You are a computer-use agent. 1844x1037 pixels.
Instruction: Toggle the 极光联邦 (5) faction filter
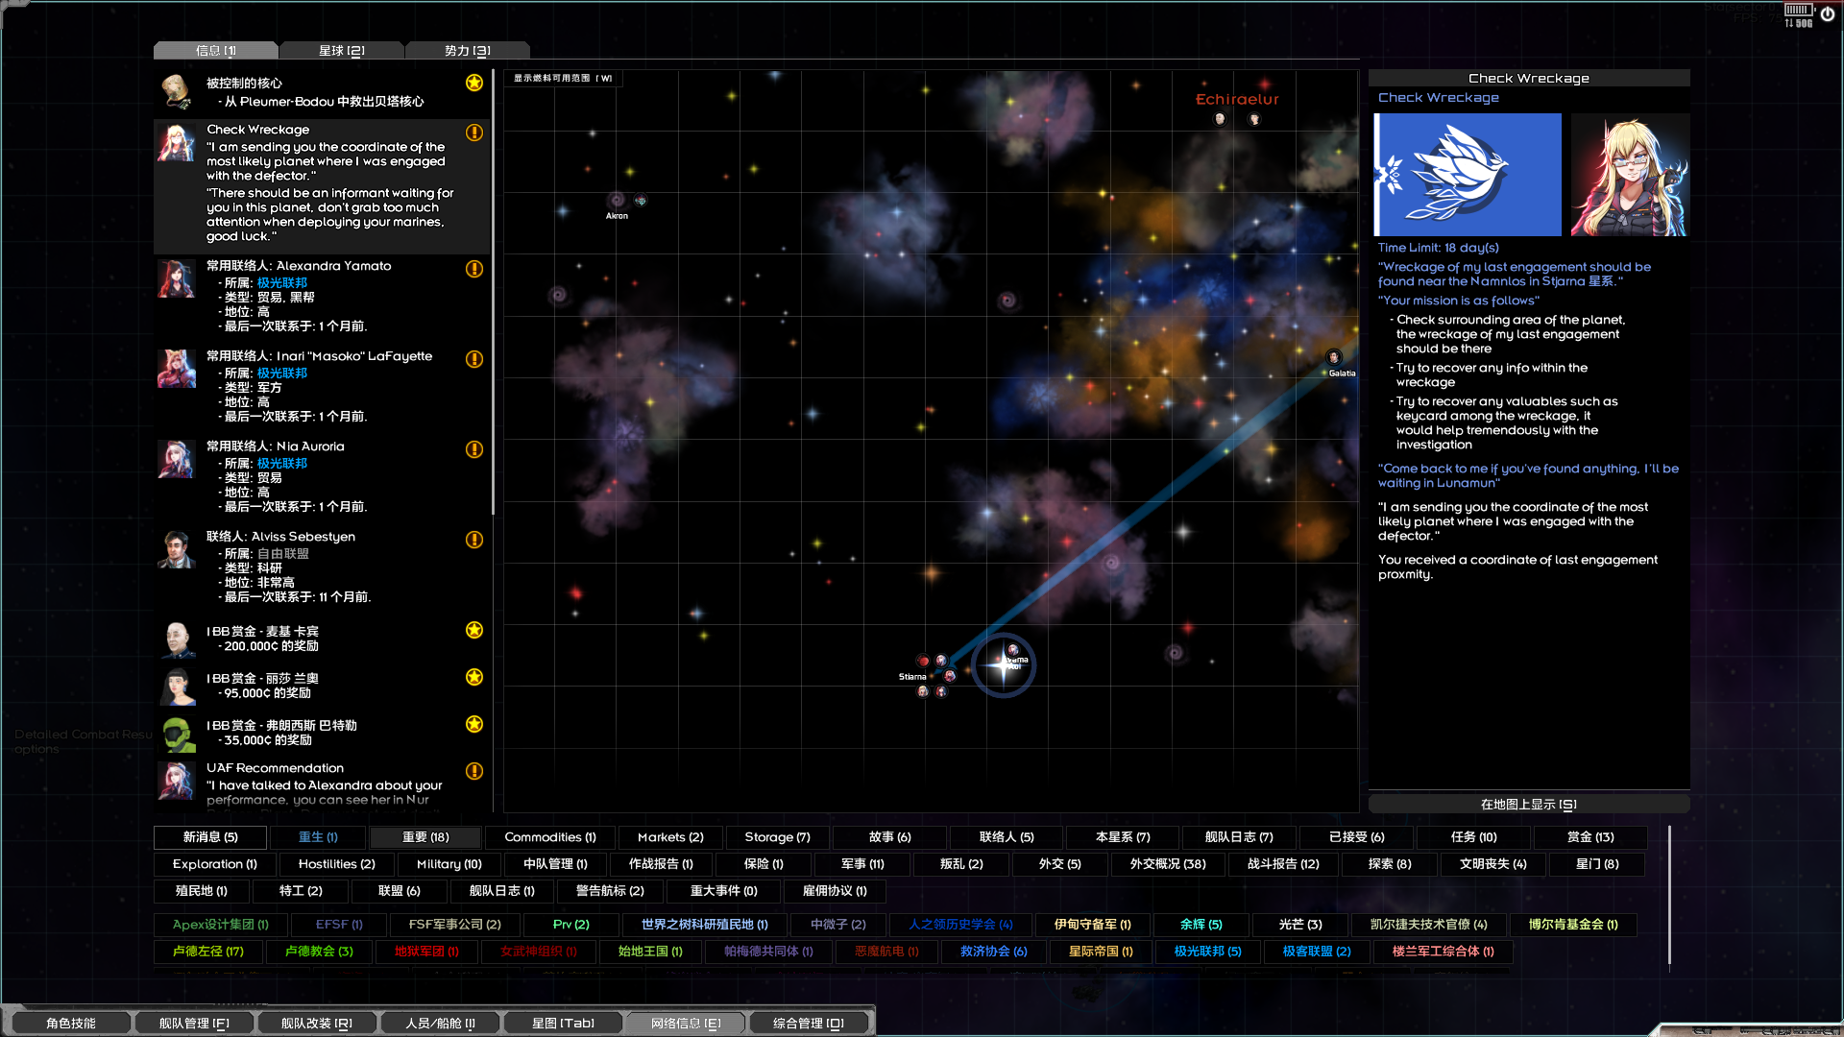point(1207,952)
